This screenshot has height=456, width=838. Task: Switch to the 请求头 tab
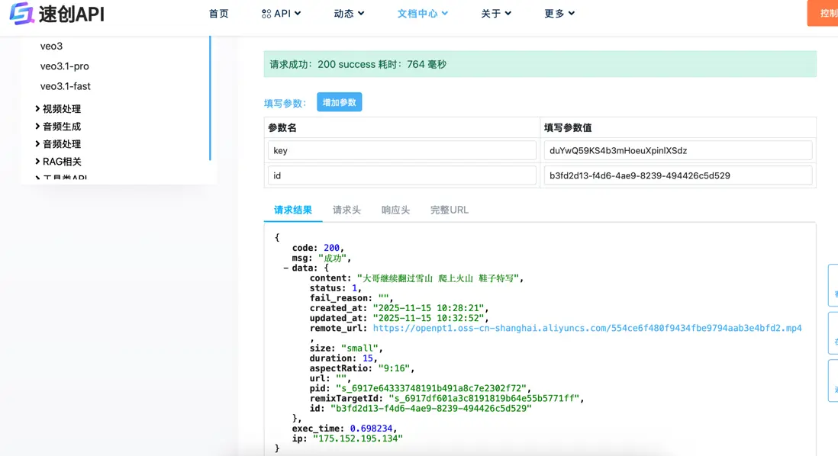click(346, 210)
